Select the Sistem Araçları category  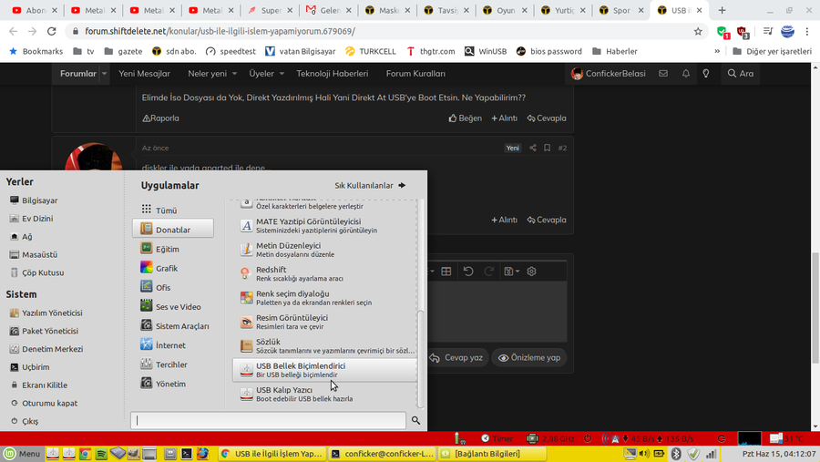pos(173,326)
